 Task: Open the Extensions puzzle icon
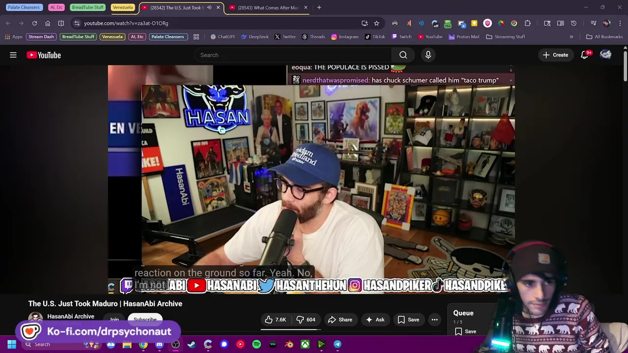527,23
